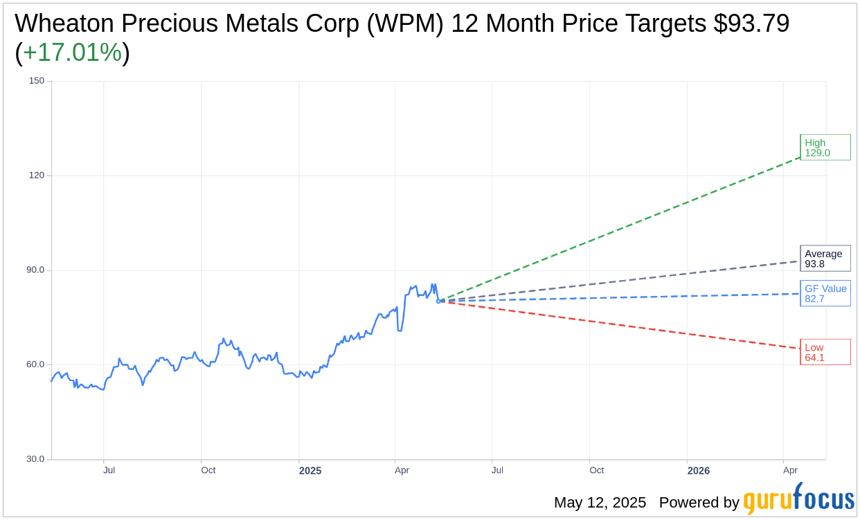
Task: Click the current price circle marker
Action: tap(438, 301)
